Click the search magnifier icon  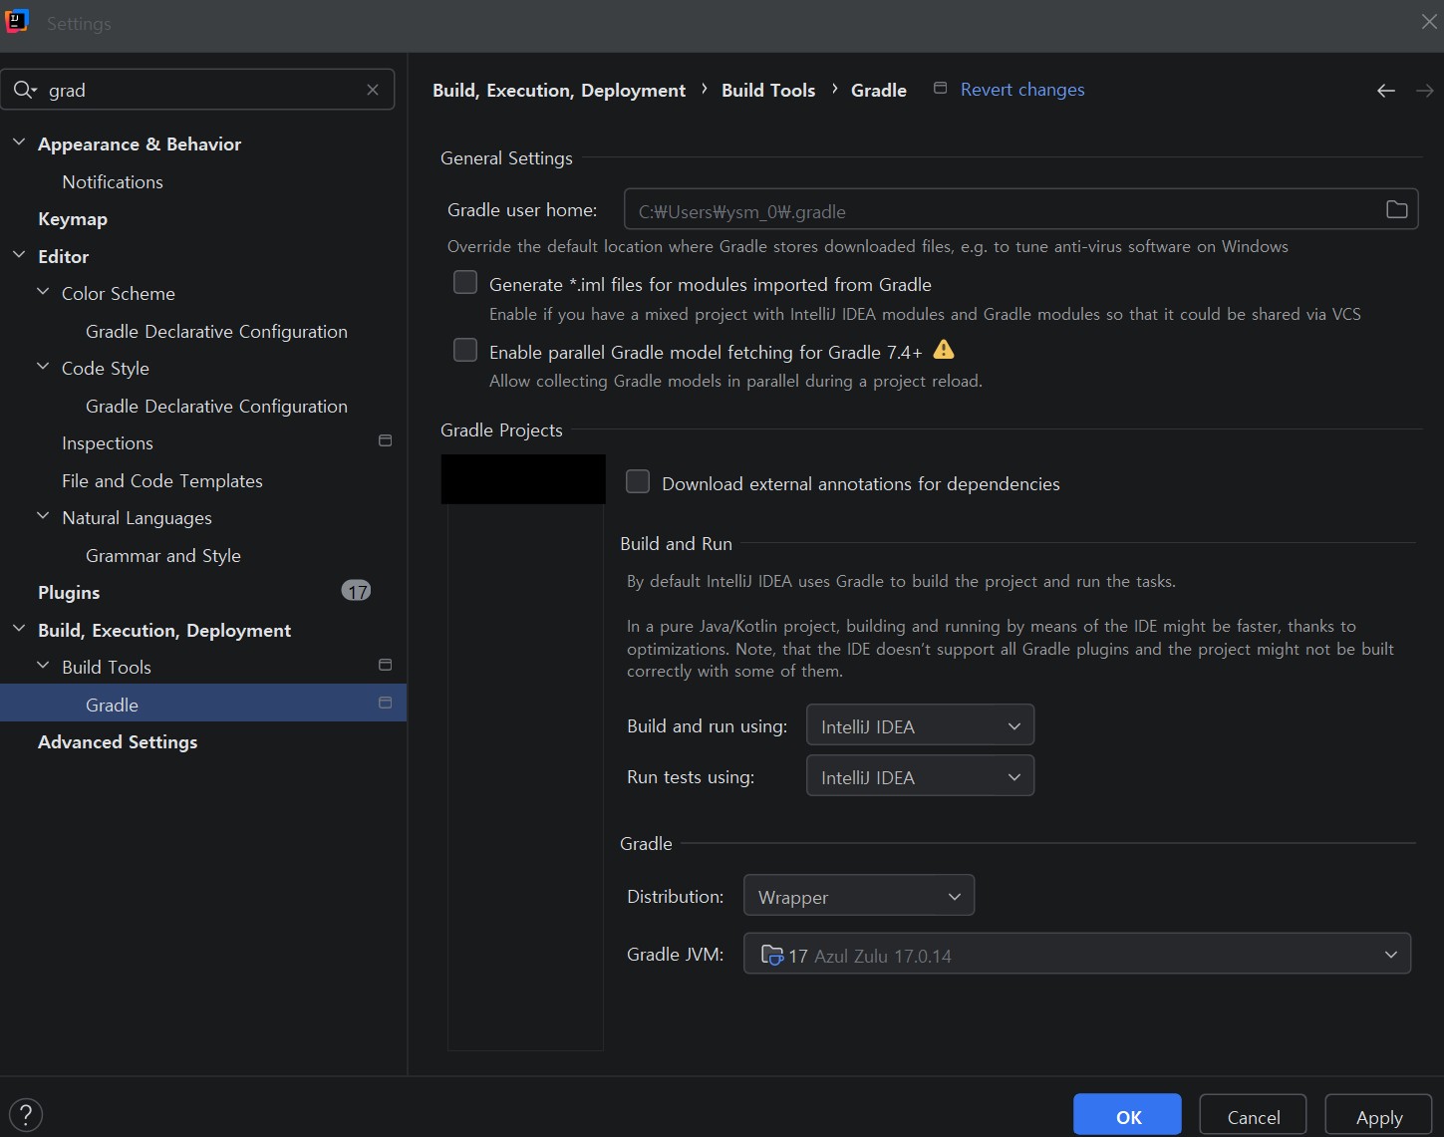[24, 90]
